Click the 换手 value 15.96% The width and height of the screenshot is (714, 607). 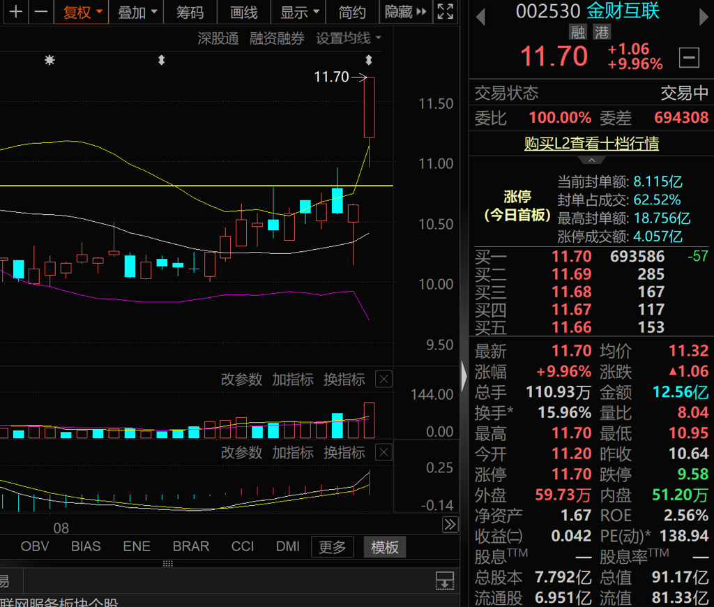point(565,412)
